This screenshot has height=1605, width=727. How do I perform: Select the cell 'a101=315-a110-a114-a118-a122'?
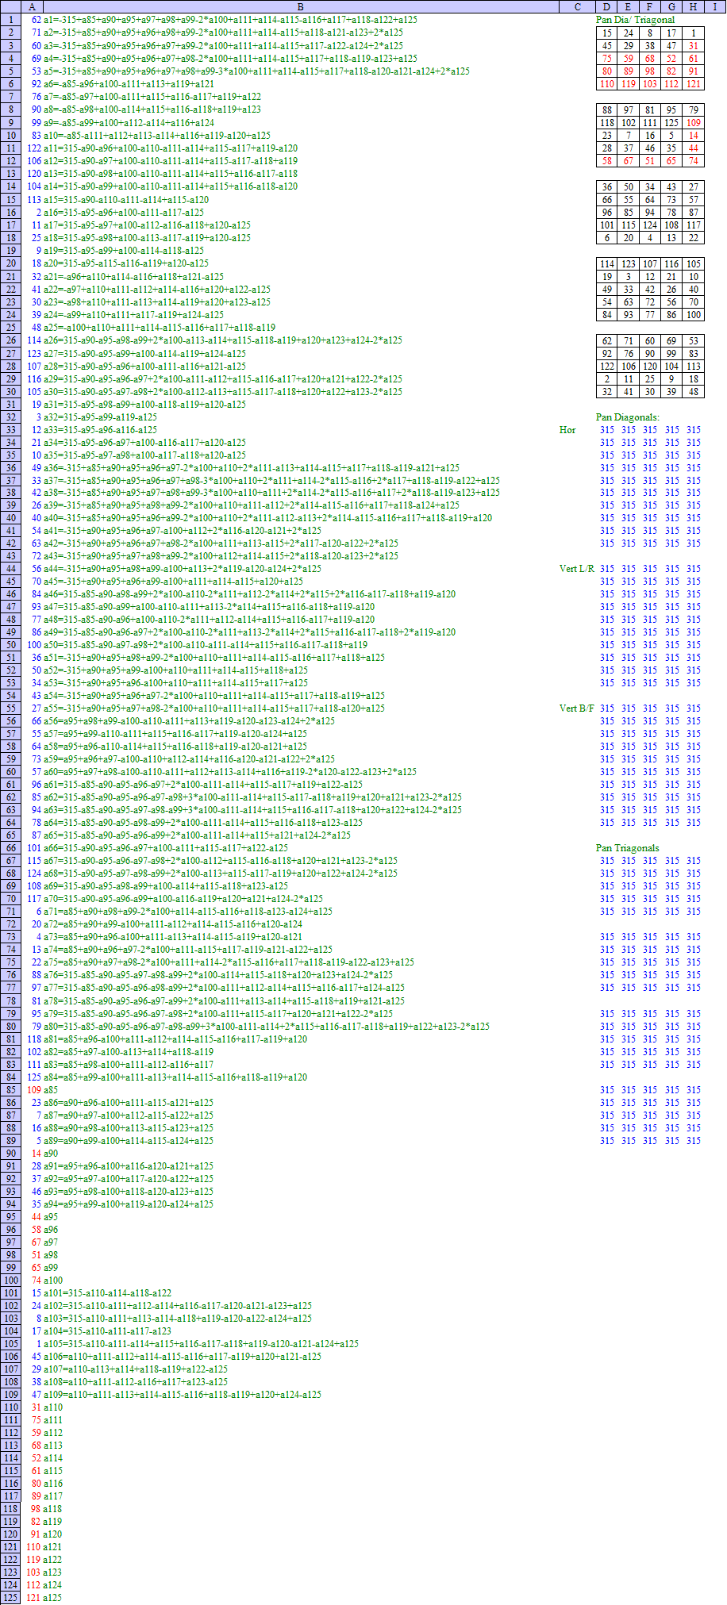pyautogui.click(x=107, y=1292)
